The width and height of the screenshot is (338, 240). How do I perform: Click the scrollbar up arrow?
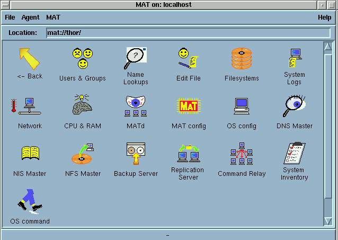328,47
